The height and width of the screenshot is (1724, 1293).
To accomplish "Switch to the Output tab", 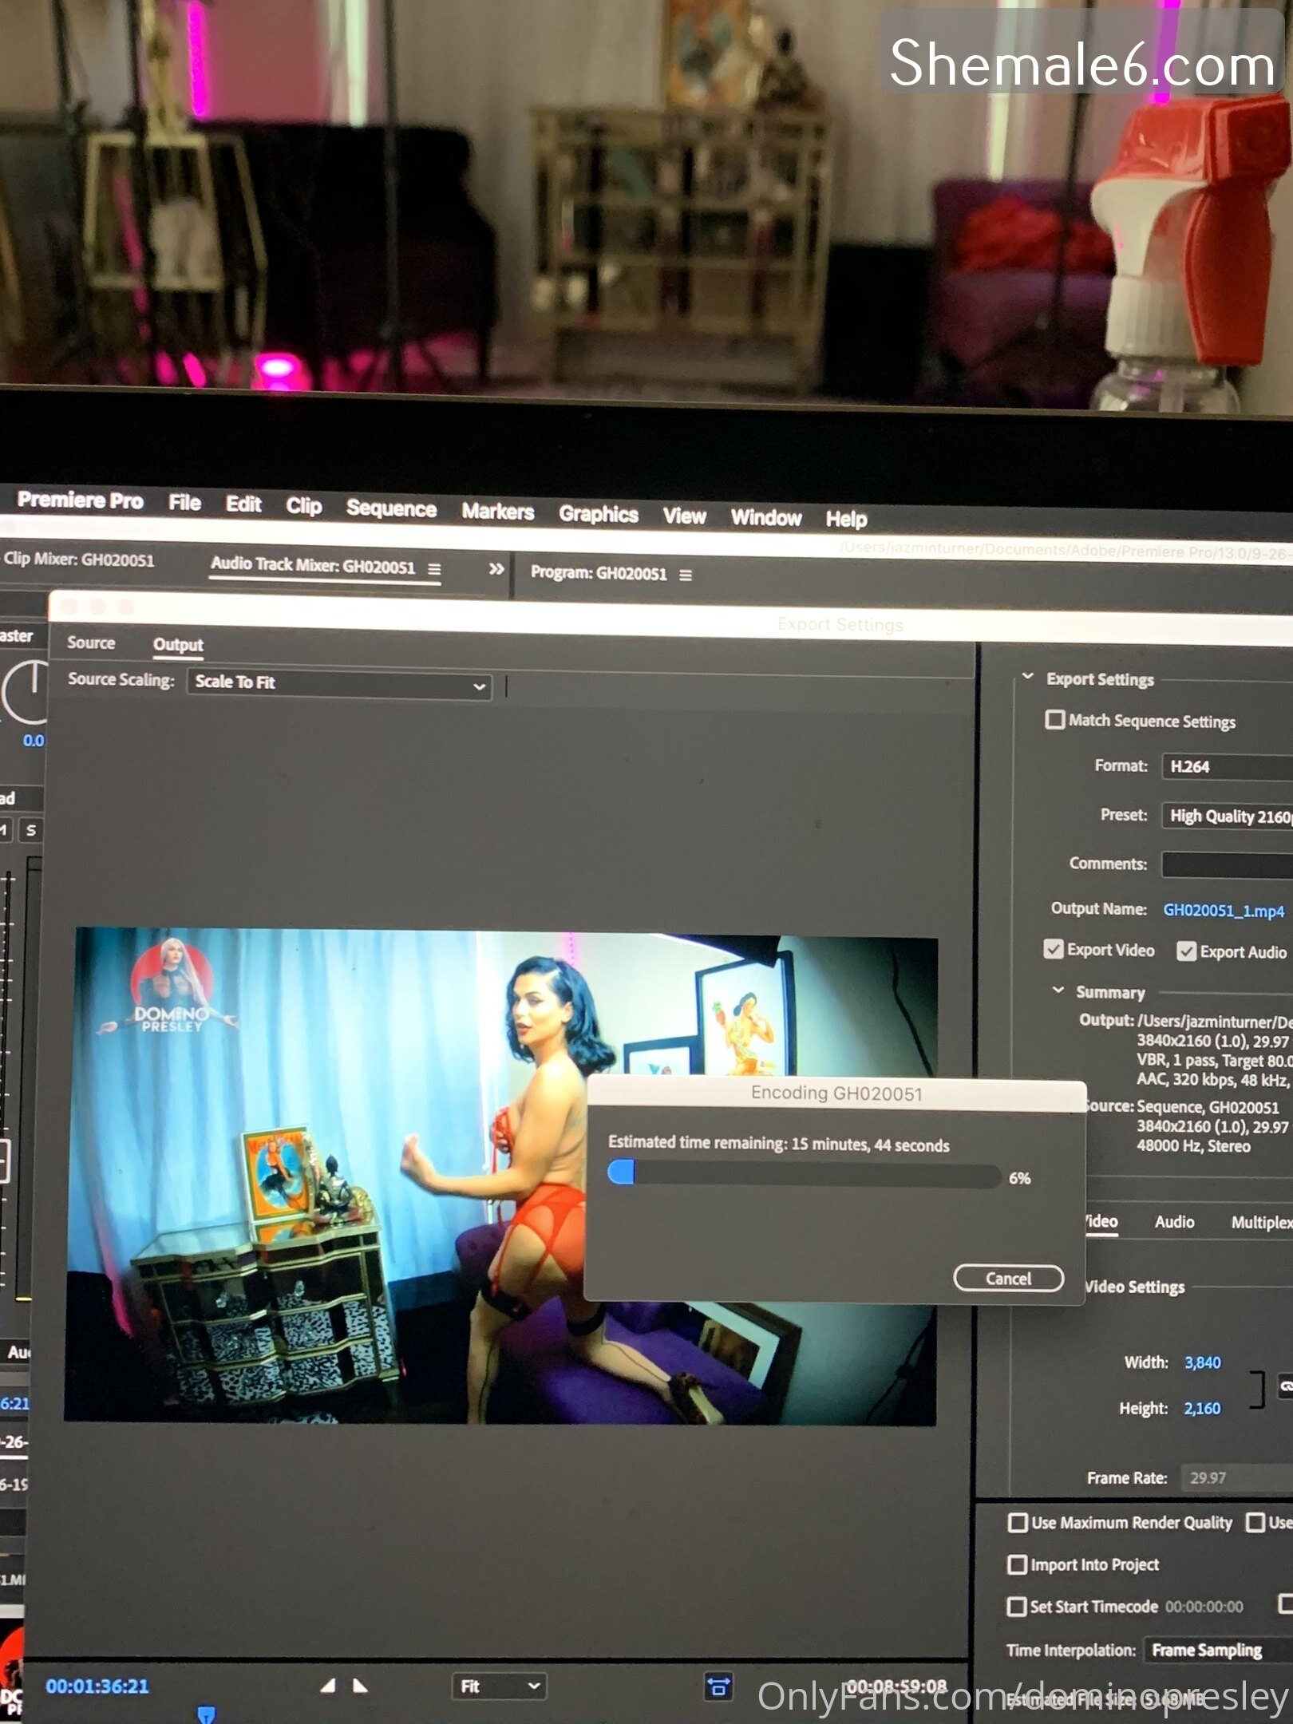I will point(178,645).
